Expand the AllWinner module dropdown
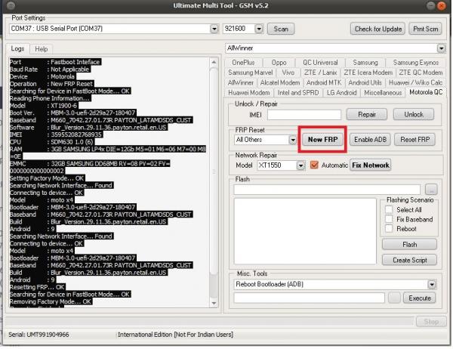453x349 pixels. tap(441, 48)
